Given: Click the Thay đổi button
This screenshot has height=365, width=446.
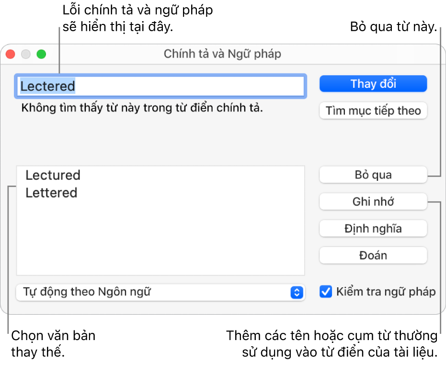Looking at the screenshot, I should (x=373, y=84).
